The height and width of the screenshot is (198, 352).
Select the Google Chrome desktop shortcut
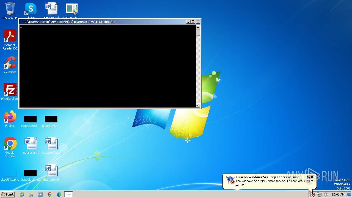10,147
